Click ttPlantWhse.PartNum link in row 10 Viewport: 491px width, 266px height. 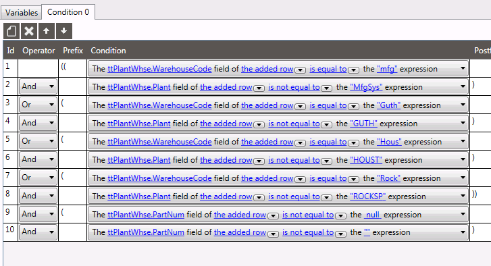(146, 232)
